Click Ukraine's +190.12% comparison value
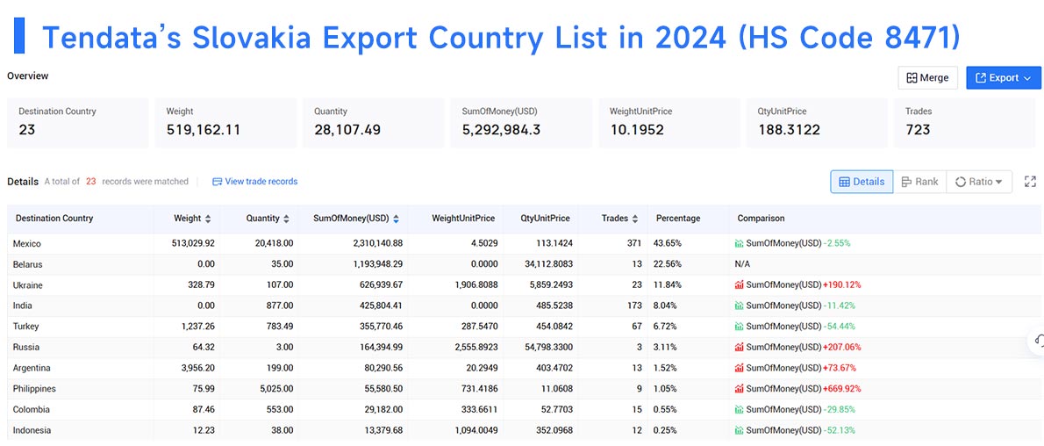 pos(841,284)
